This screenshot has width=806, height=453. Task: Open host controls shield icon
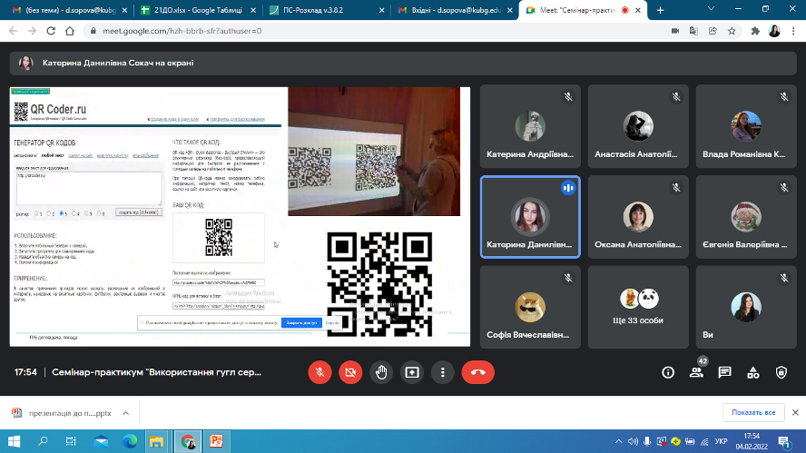(781, 372)
